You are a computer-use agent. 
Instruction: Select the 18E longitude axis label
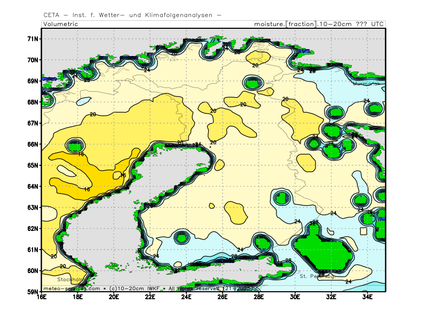pos(77,297)
